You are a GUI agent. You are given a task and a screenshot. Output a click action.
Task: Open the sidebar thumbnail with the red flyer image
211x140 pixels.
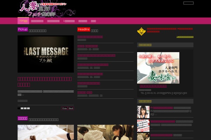coord(143,126)
